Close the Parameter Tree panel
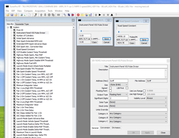 coord(73,20)
